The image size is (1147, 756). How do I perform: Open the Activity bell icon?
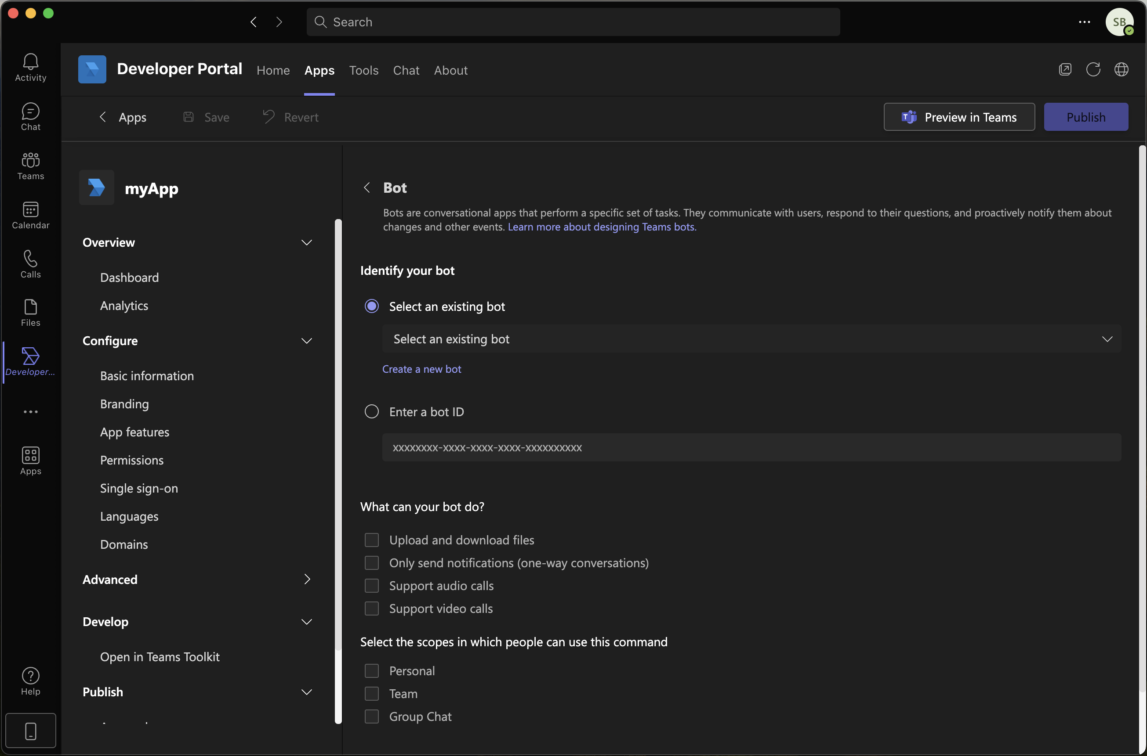pos(30,68)
